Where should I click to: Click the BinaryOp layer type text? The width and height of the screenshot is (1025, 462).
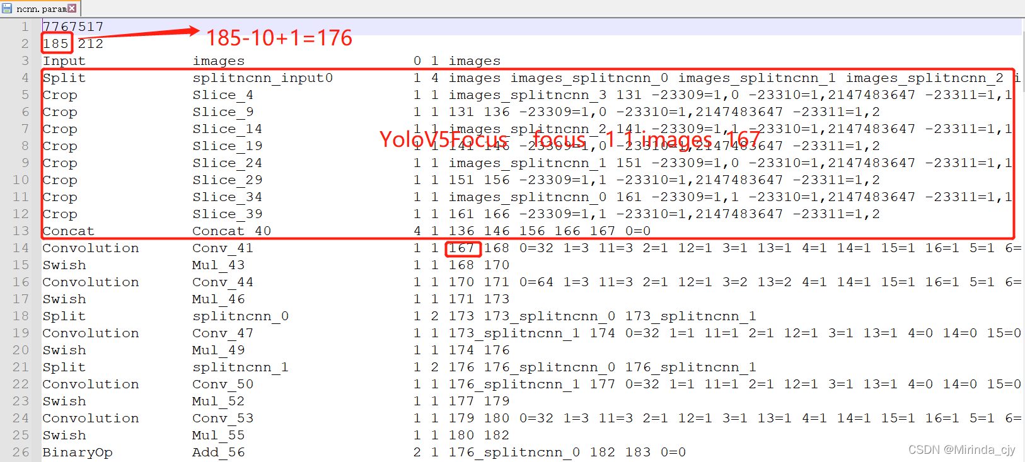click(x=78, y=452)
